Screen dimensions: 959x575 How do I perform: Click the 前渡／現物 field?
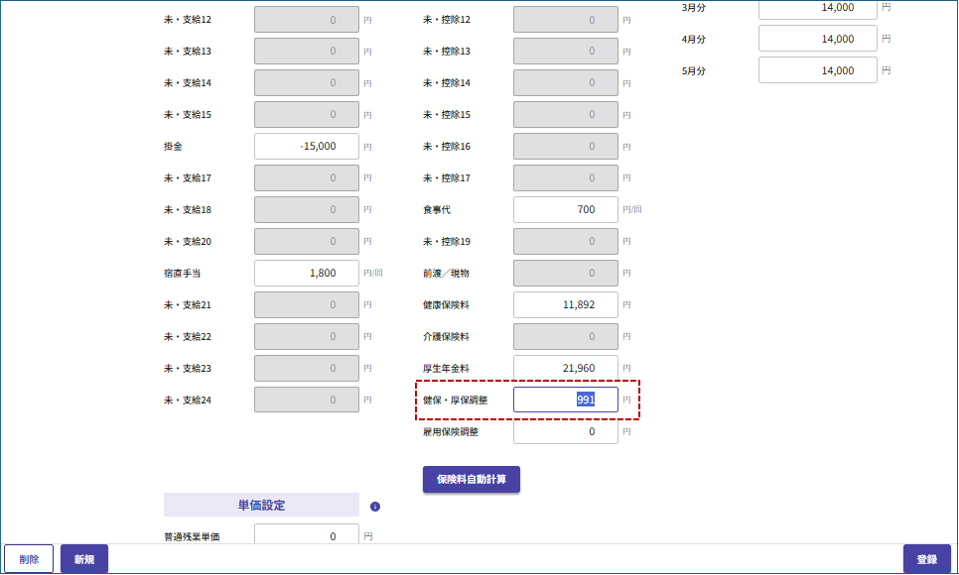point(565,273)
